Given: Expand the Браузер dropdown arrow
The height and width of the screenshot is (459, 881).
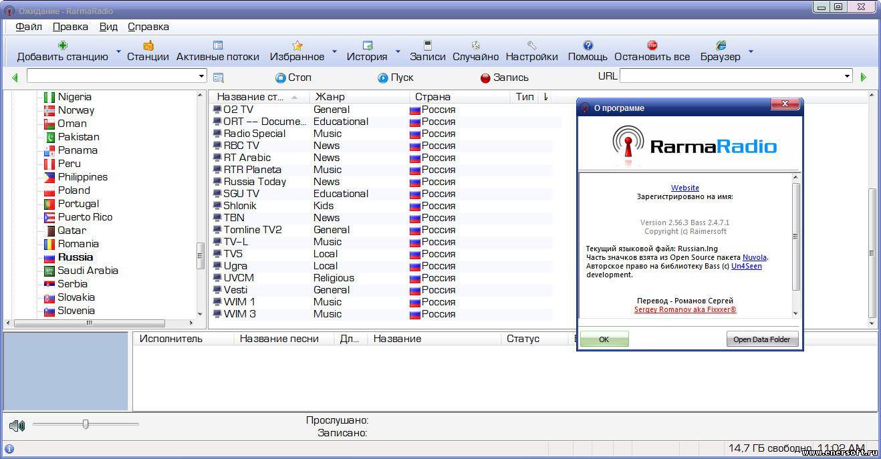Looking at the screenshot, I should (751, 51).
